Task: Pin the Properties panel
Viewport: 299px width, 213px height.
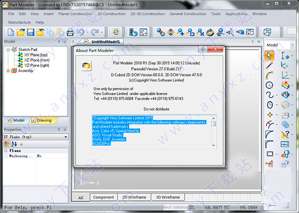Action: [x=59, y=130]
